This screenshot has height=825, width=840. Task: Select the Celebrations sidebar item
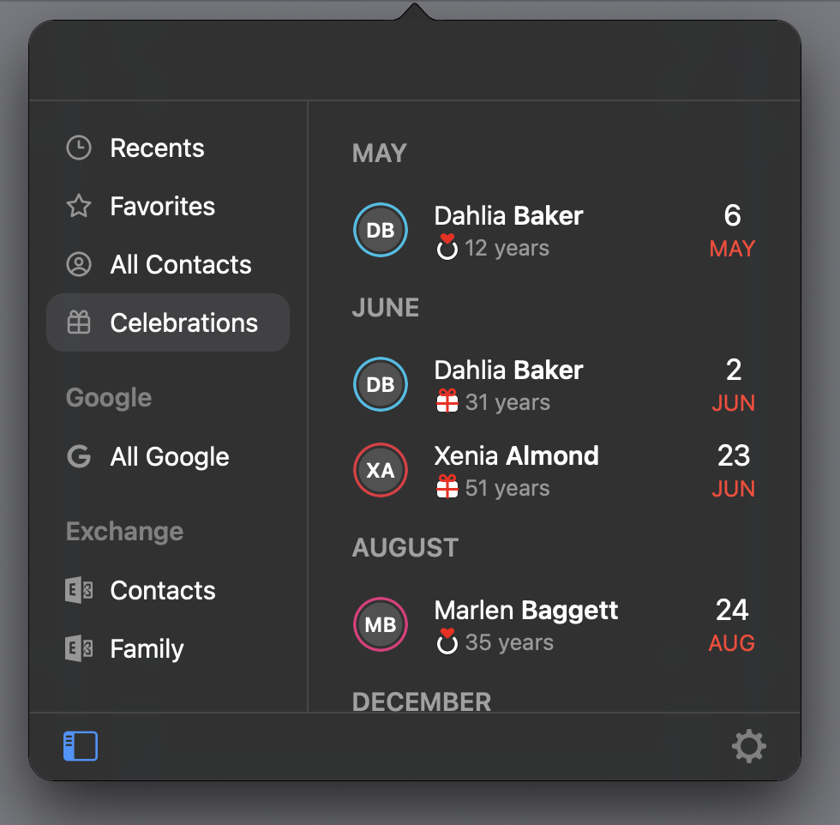[x=168, y=322]
